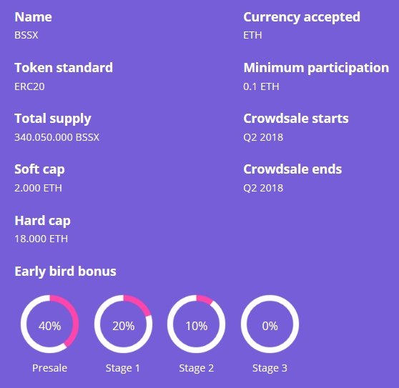Click the Total supply heading

pyautogui.click(x=53, y=119)
